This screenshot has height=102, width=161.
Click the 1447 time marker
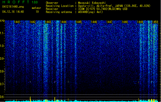pos(110,22)
